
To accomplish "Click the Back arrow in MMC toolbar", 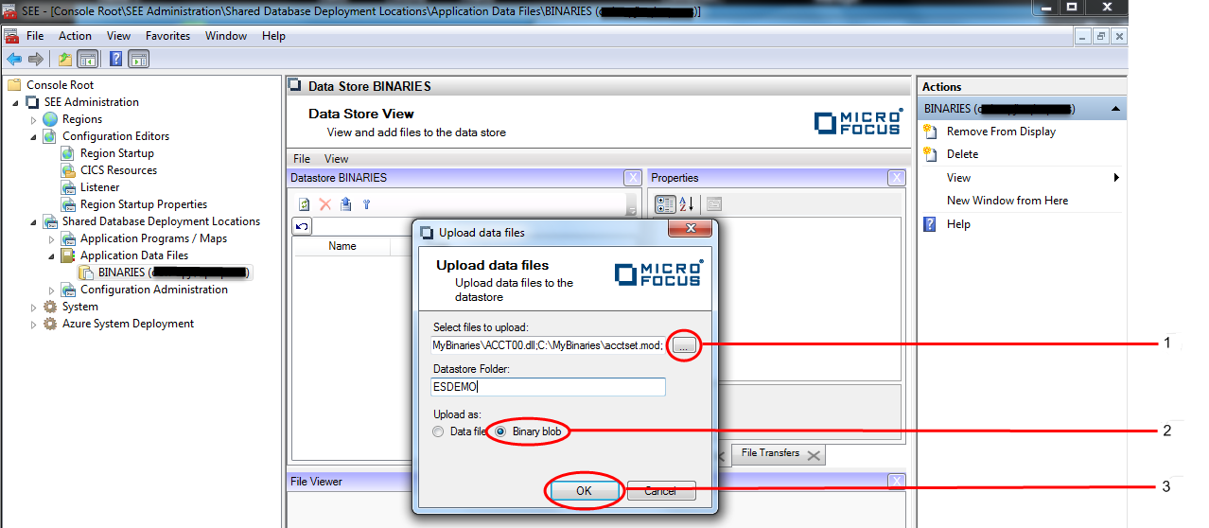I will 14,59.
